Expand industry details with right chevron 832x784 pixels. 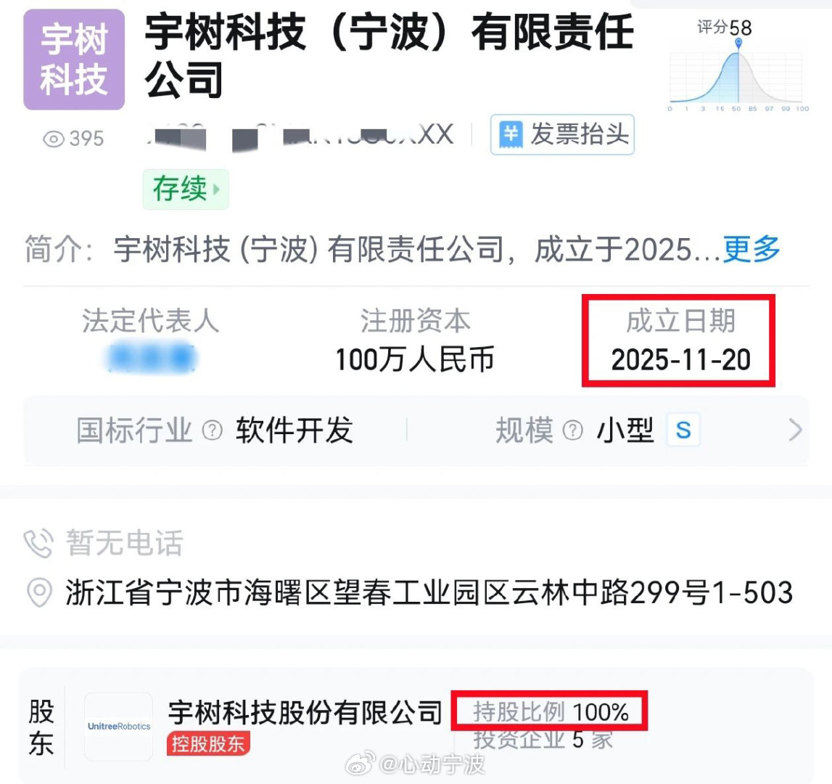pos(795,430)
